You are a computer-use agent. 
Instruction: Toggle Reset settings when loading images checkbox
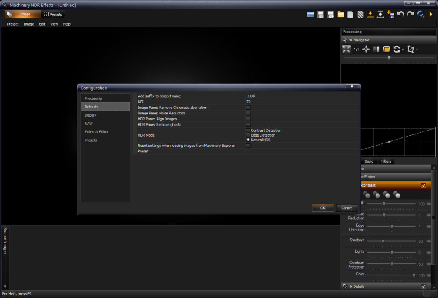coord(248,146)
